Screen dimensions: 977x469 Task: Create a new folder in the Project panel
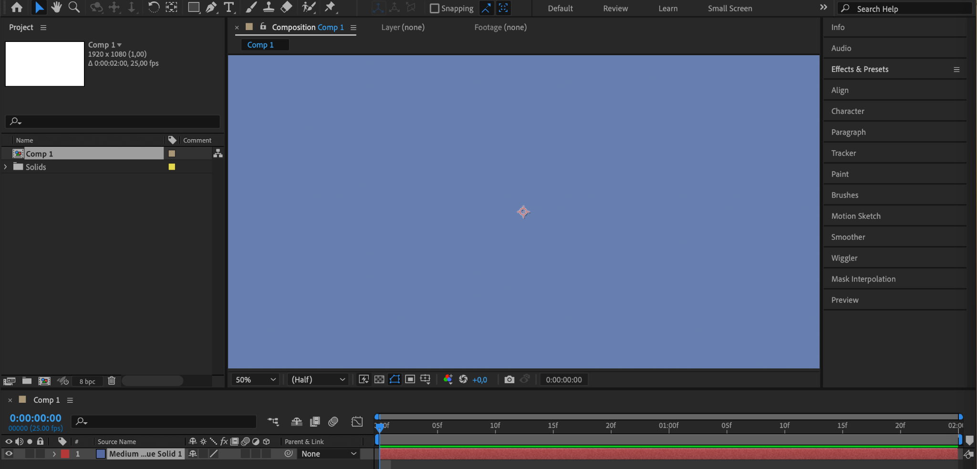(27, 381)
